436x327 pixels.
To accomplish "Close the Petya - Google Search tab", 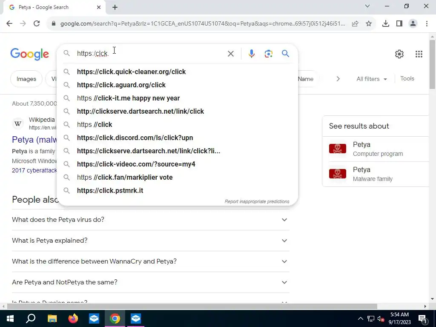I will coord(99,7).
